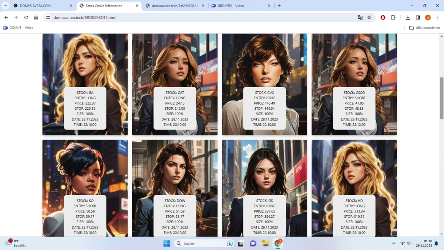The height and width of the screenshot is (250, 444).
Task: Click the KO stock card image
Action: 85,188
